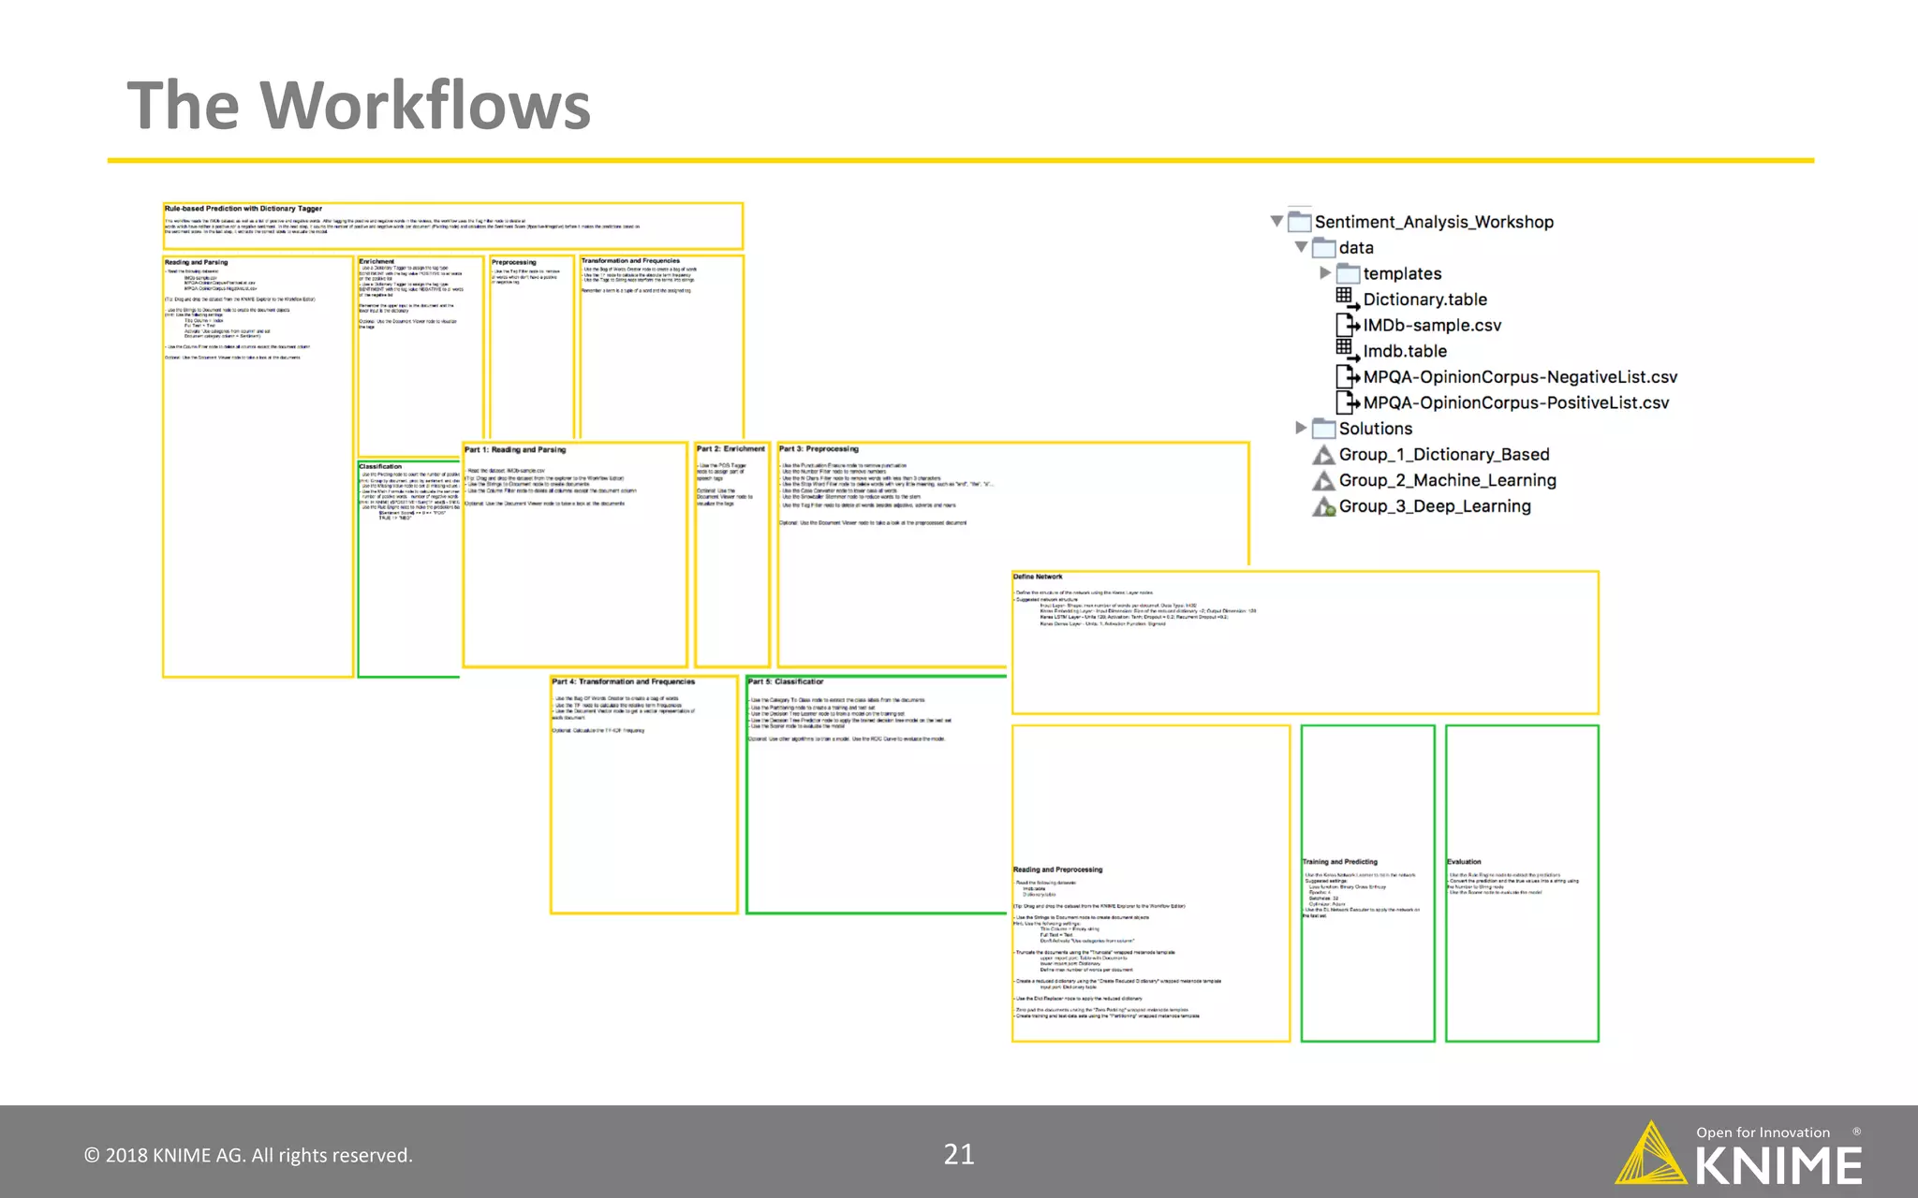The height and width of the screenshot is (1198, 1918).
Task: Click the IMDb-sample.csv file icon
Action: (x=1347, y=325)
